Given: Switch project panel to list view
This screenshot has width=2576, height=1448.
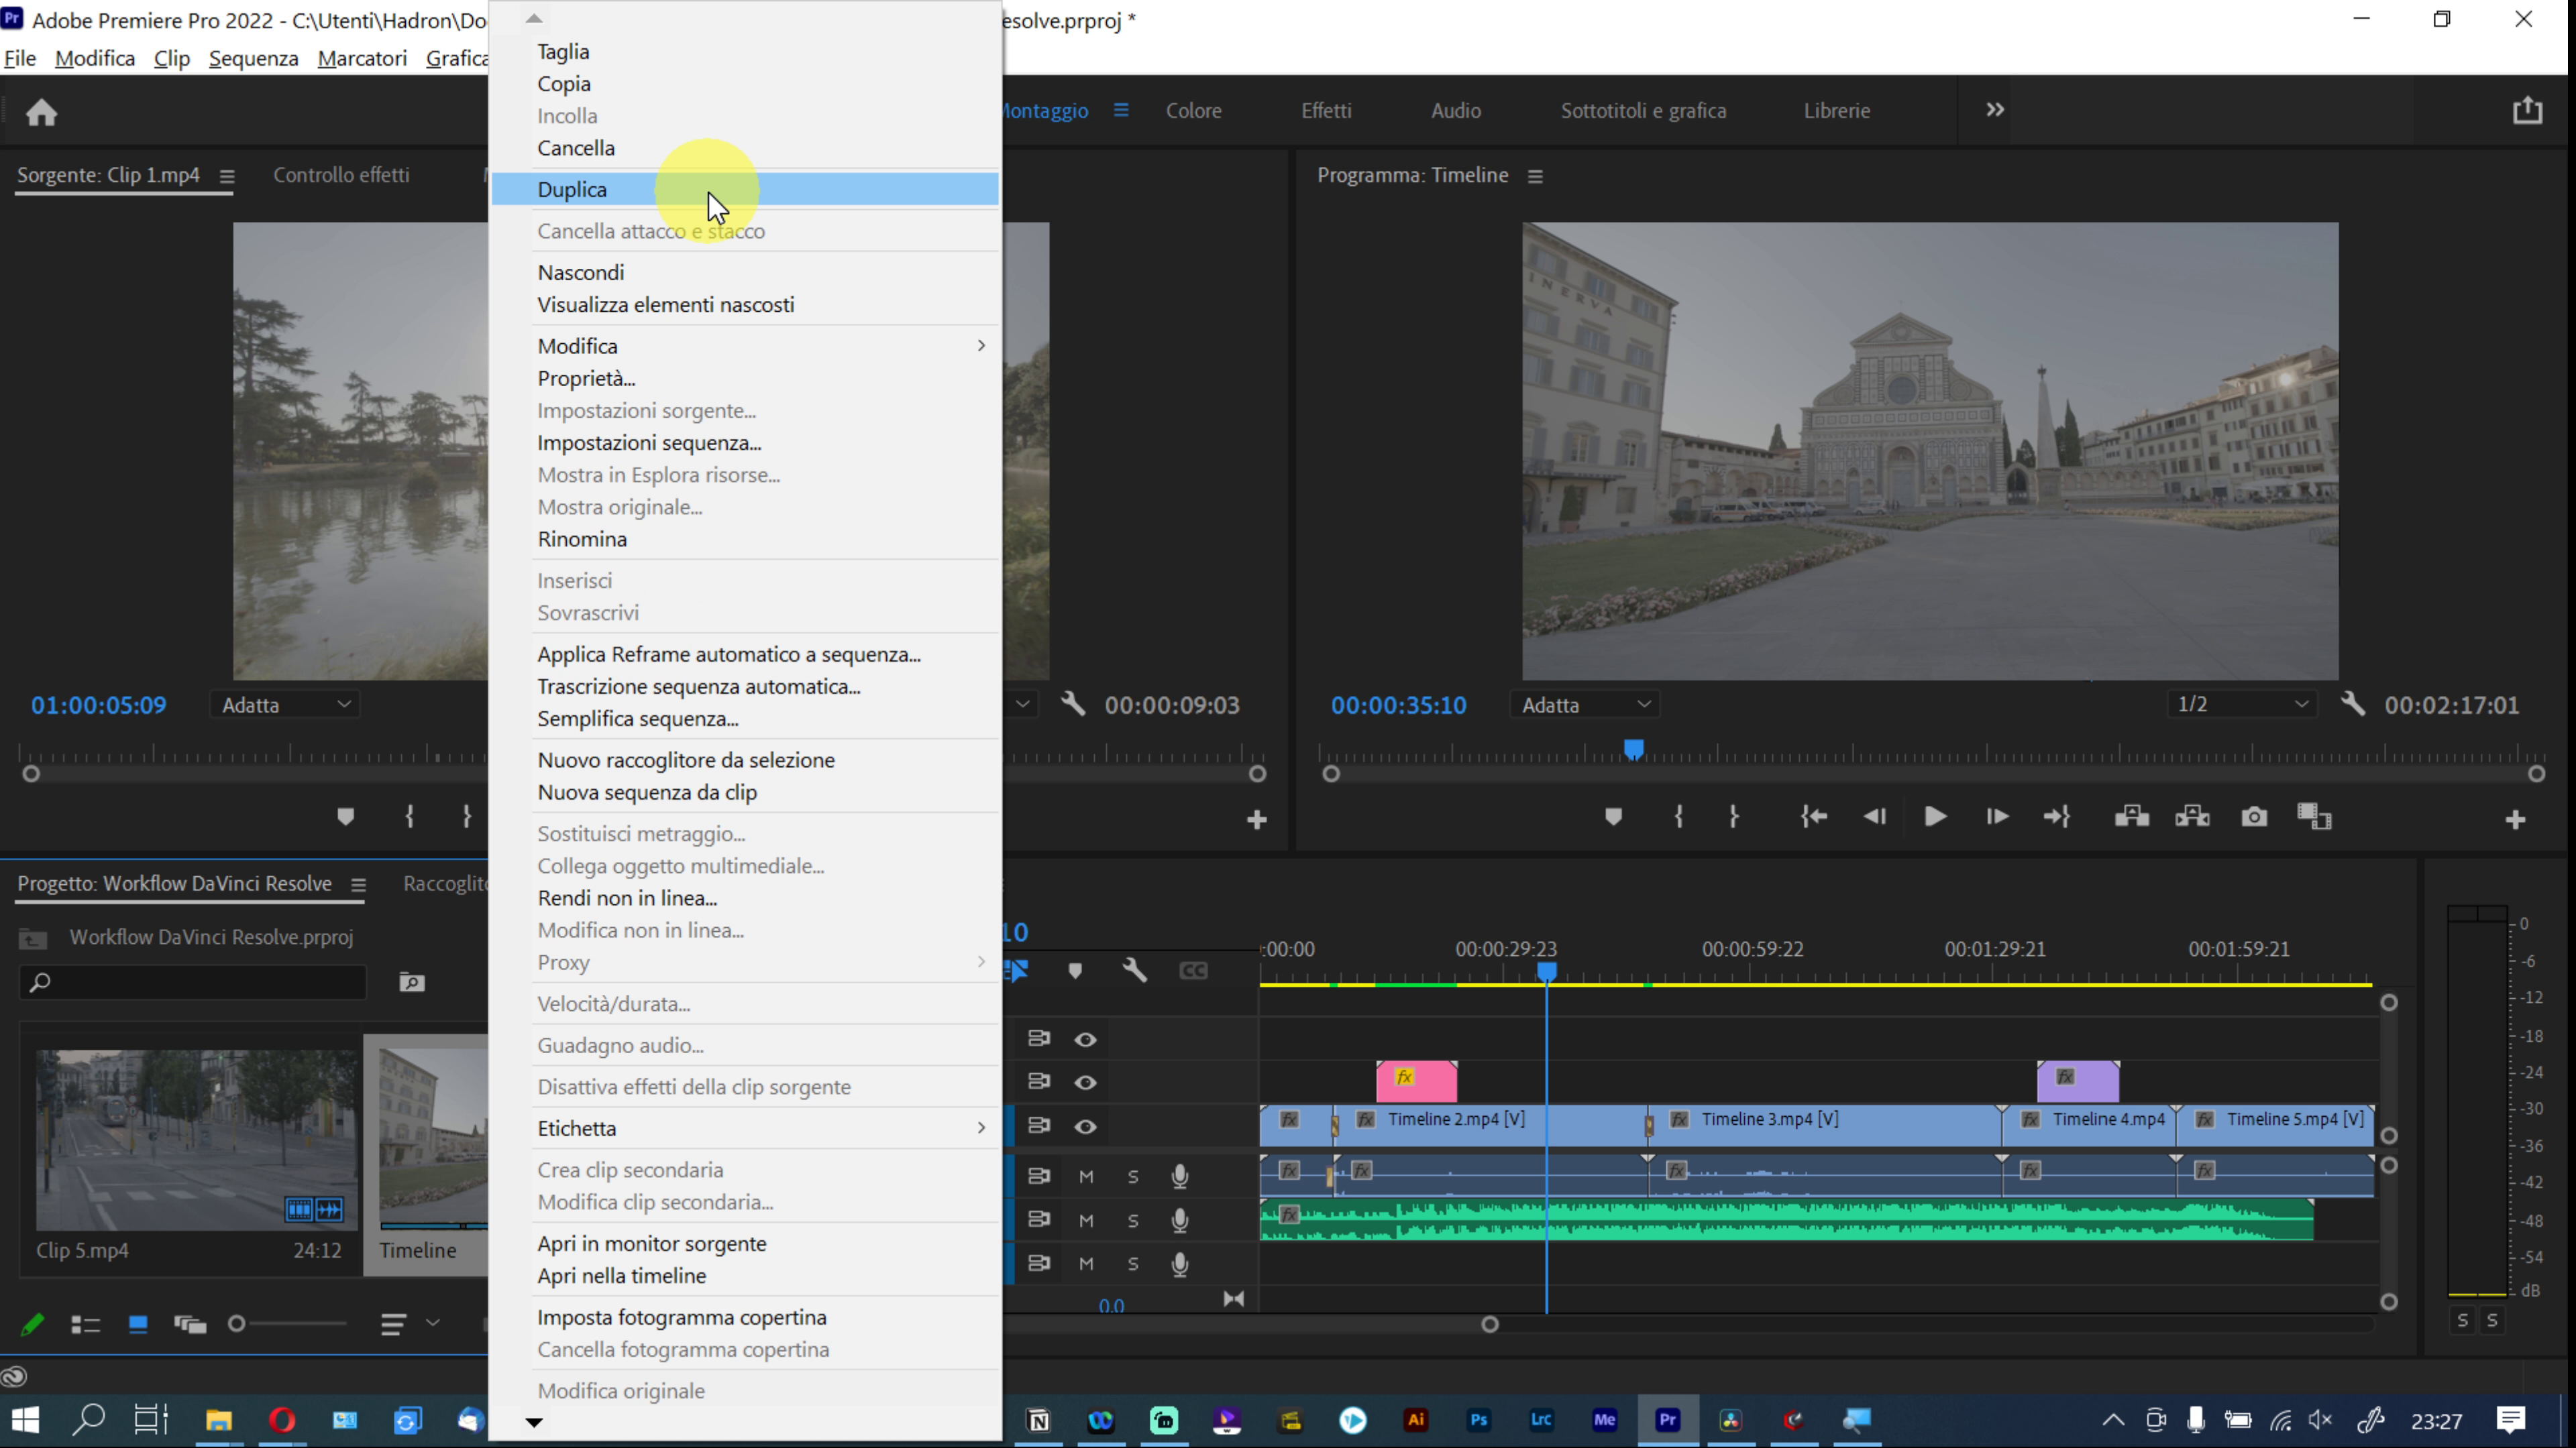Looking at the screenshot, I should pyautogui.click(x=85, y=1325).
